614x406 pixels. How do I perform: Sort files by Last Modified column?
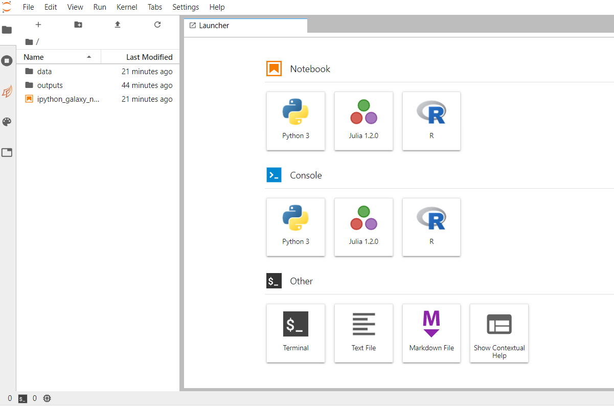coord(140,57)
